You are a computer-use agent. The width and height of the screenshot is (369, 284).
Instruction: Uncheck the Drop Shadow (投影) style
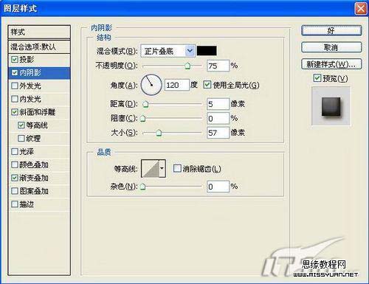pos(15,59)
